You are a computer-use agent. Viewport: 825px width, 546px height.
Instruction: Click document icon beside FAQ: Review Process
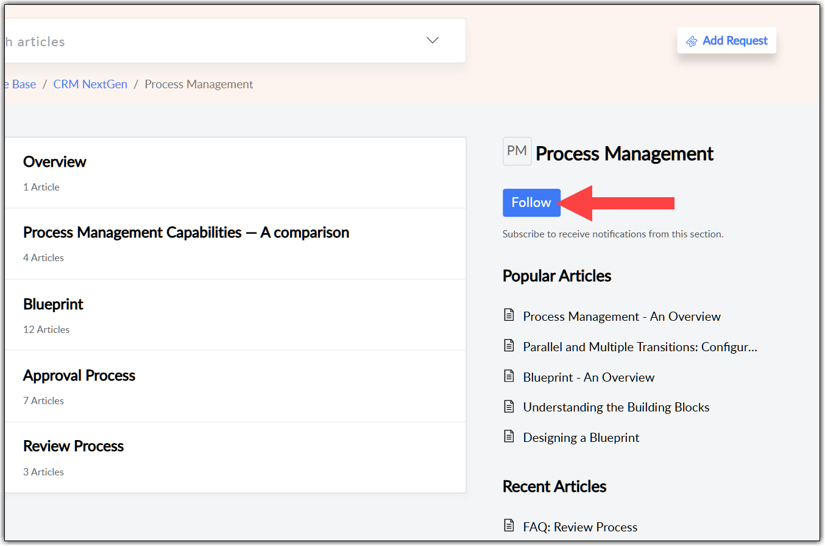[x=509, y=526]
